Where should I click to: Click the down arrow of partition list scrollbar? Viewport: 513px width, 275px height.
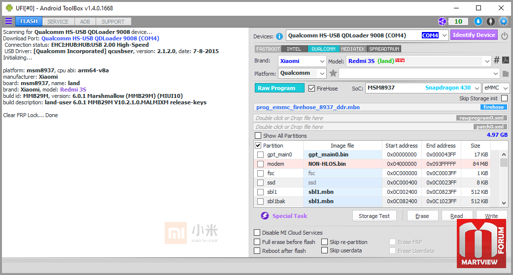(x=504, y=203)
